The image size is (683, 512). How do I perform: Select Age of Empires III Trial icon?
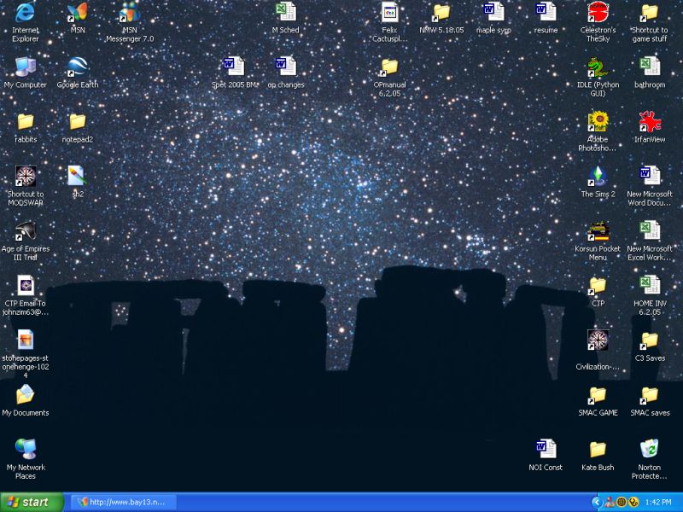pos(26,231)
